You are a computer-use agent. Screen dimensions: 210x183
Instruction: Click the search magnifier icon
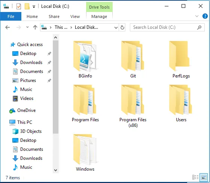[x=199, y=27]
